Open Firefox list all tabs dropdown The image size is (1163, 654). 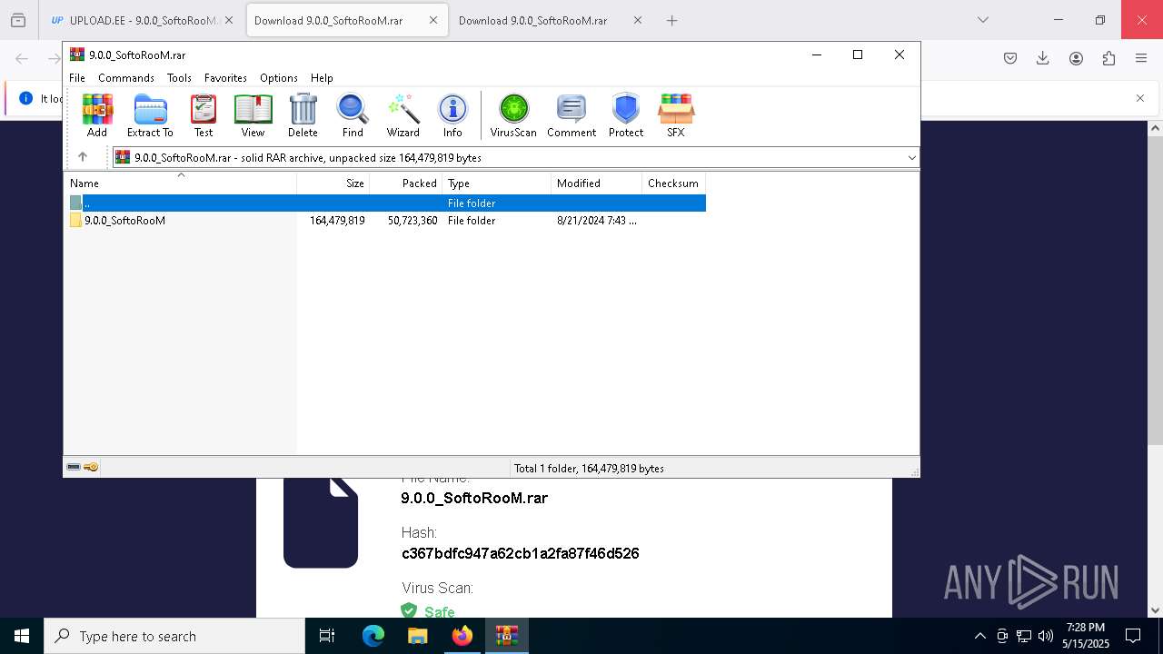[983, 20]
